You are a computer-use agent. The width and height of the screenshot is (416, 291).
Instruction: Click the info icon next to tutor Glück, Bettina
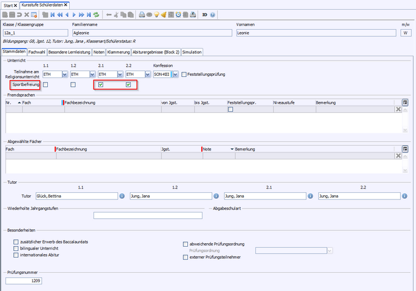point(122,196)
